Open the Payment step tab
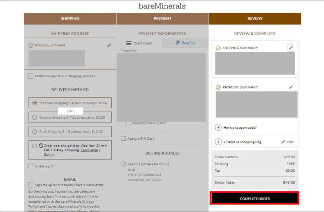 point(162,19)
